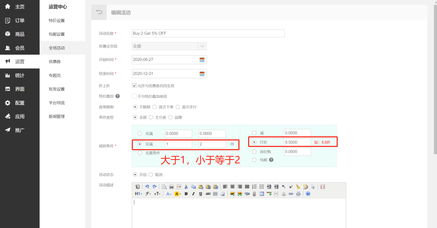This screenshot has width=437, height=228.
Task: Open the 开始时间 calendar picker icon
Action: (202, 60)
